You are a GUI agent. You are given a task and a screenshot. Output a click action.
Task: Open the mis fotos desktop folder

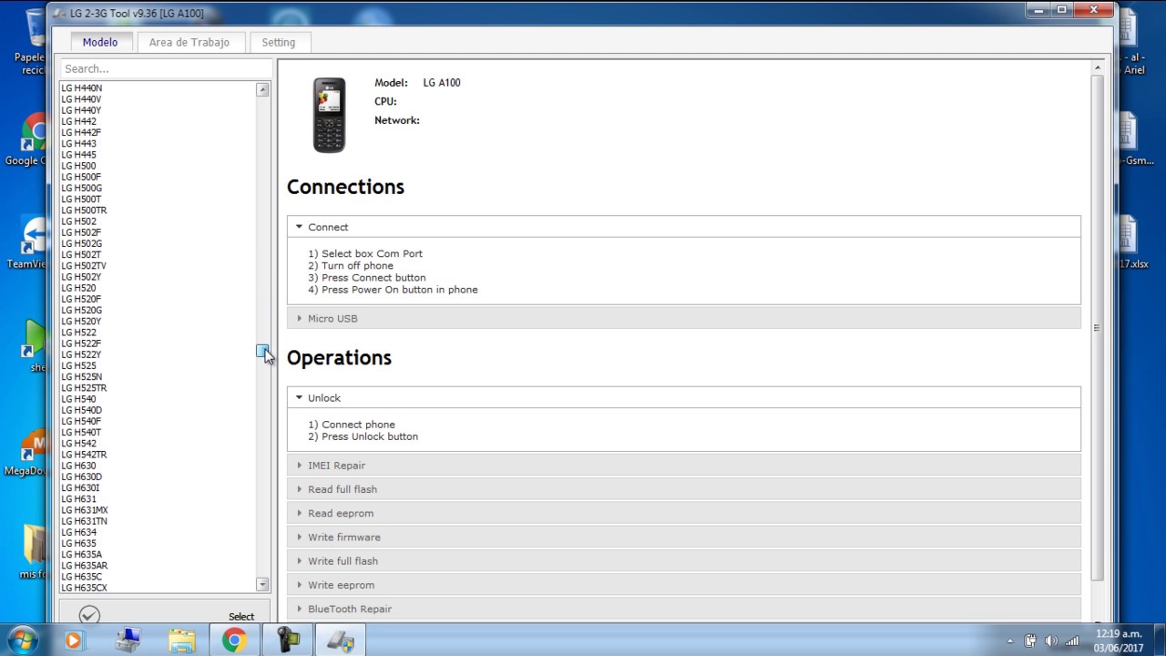tap(34, 551)
